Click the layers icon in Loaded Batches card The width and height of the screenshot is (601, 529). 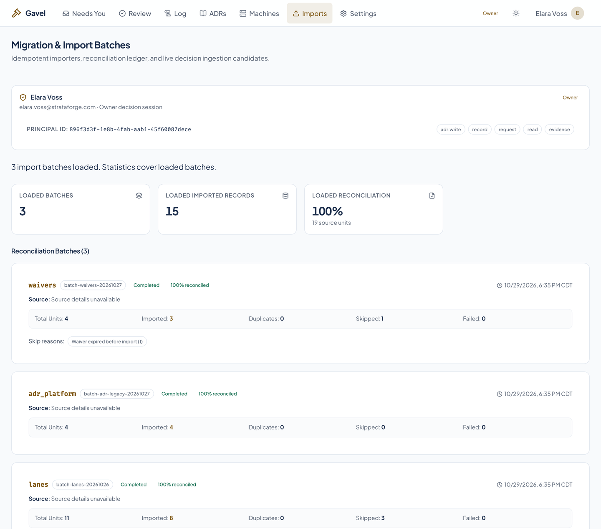pos(139,196)
